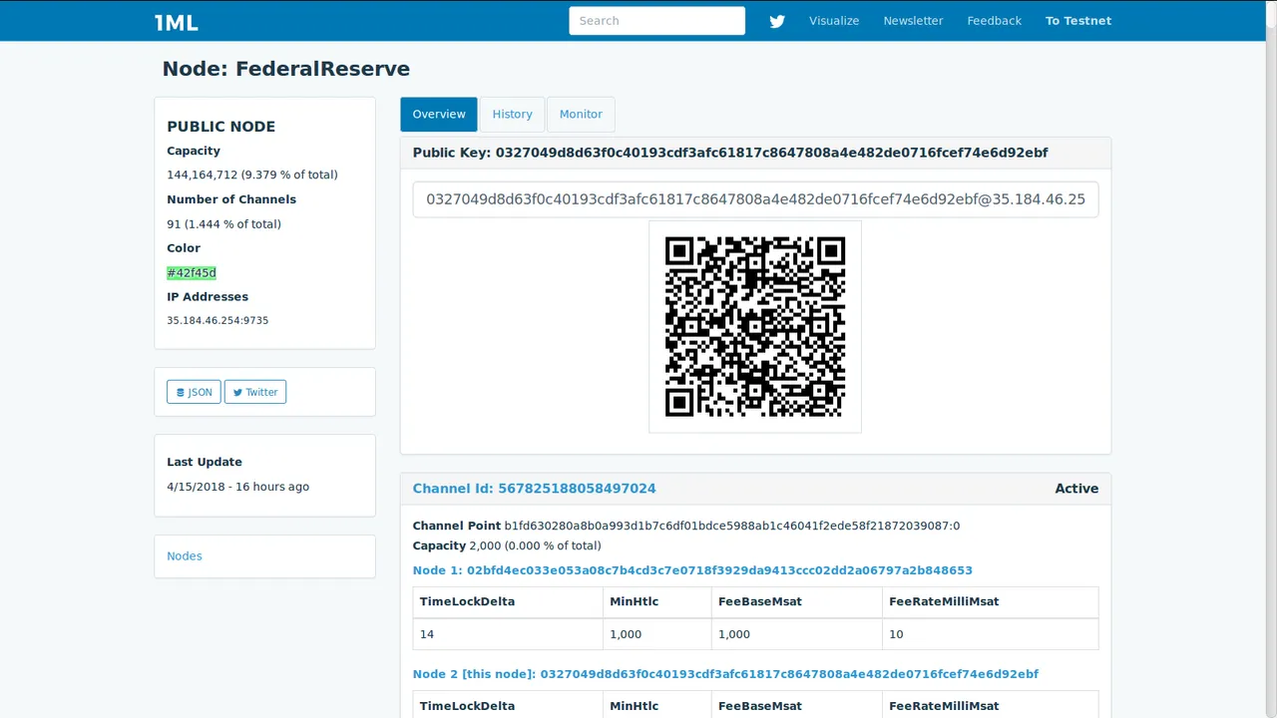
Task: Switch To Testnet
Action: coord(1077,21)
